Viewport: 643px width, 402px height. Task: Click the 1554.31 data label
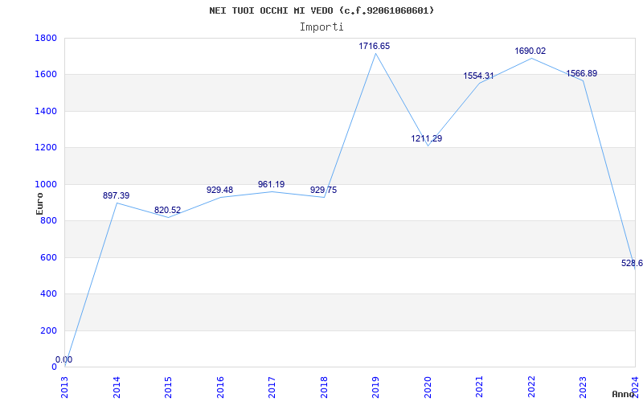tap(478, 76)
